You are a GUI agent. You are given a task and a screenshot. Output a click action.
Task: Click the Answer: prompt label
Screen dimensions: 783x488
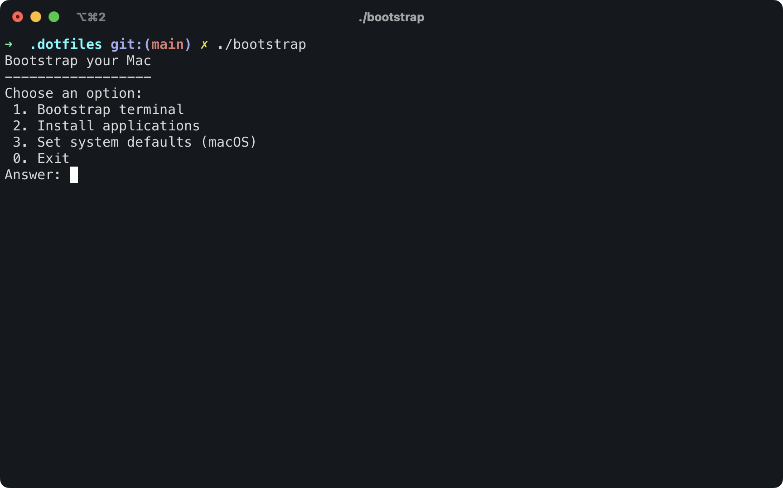(x=33, y=175)
